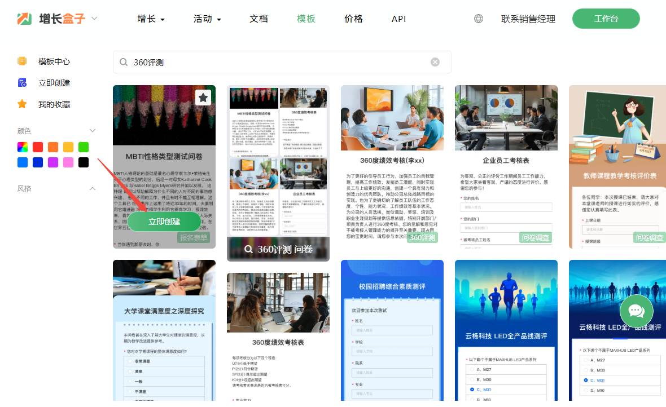
Task: Click the 我的收藏 star icon
Action: click(22, 104)
